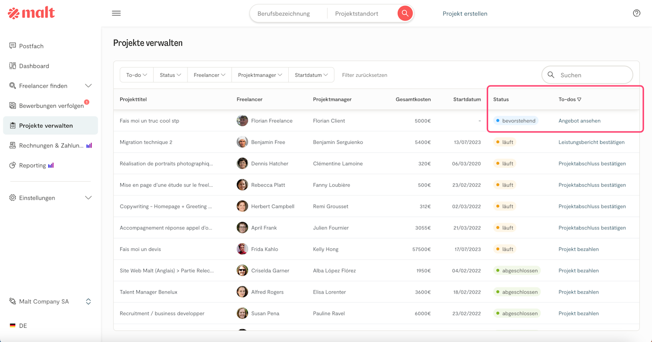652x342 pixels.
Task: Open the Startdatum filter dropdown
Action: coord(311,75)
